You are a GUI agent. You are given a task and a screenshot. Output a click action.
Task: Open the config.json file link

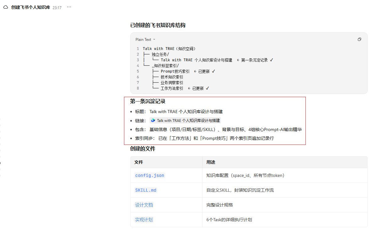[150, 175]
